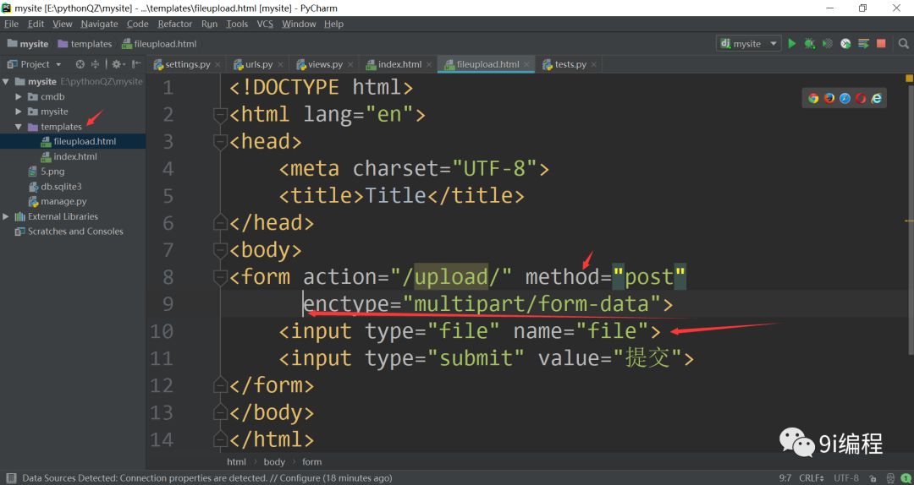This screenshot has height=485, width=914.
Task: Run mysite with coverage icon
Action: pos(827,44)
